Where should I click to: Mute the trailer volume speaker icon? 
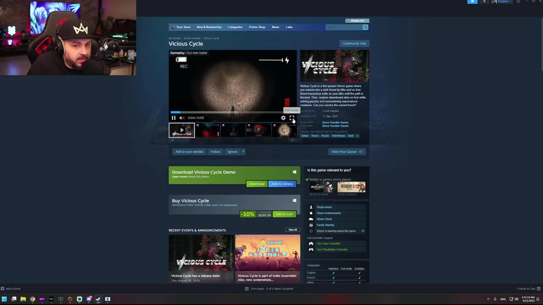click(x=182, y=118)
